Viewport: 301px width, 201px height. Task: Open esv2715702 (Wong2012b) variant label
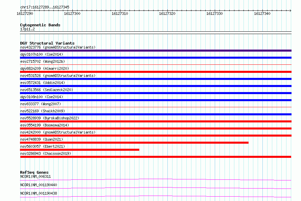43,61
